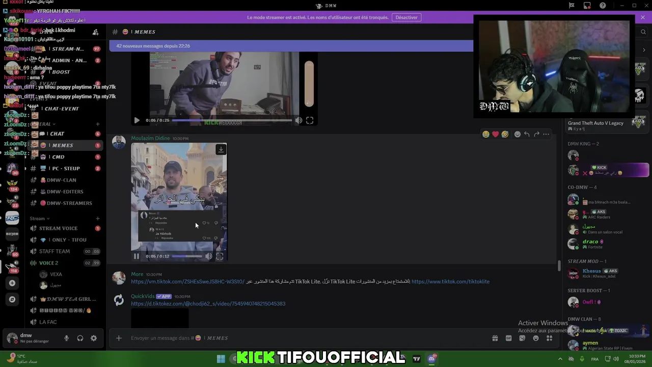This screenshot has height=367, width=652.
Task: Open the DMW-CLAN channel
Action: [x=65, y=180]
